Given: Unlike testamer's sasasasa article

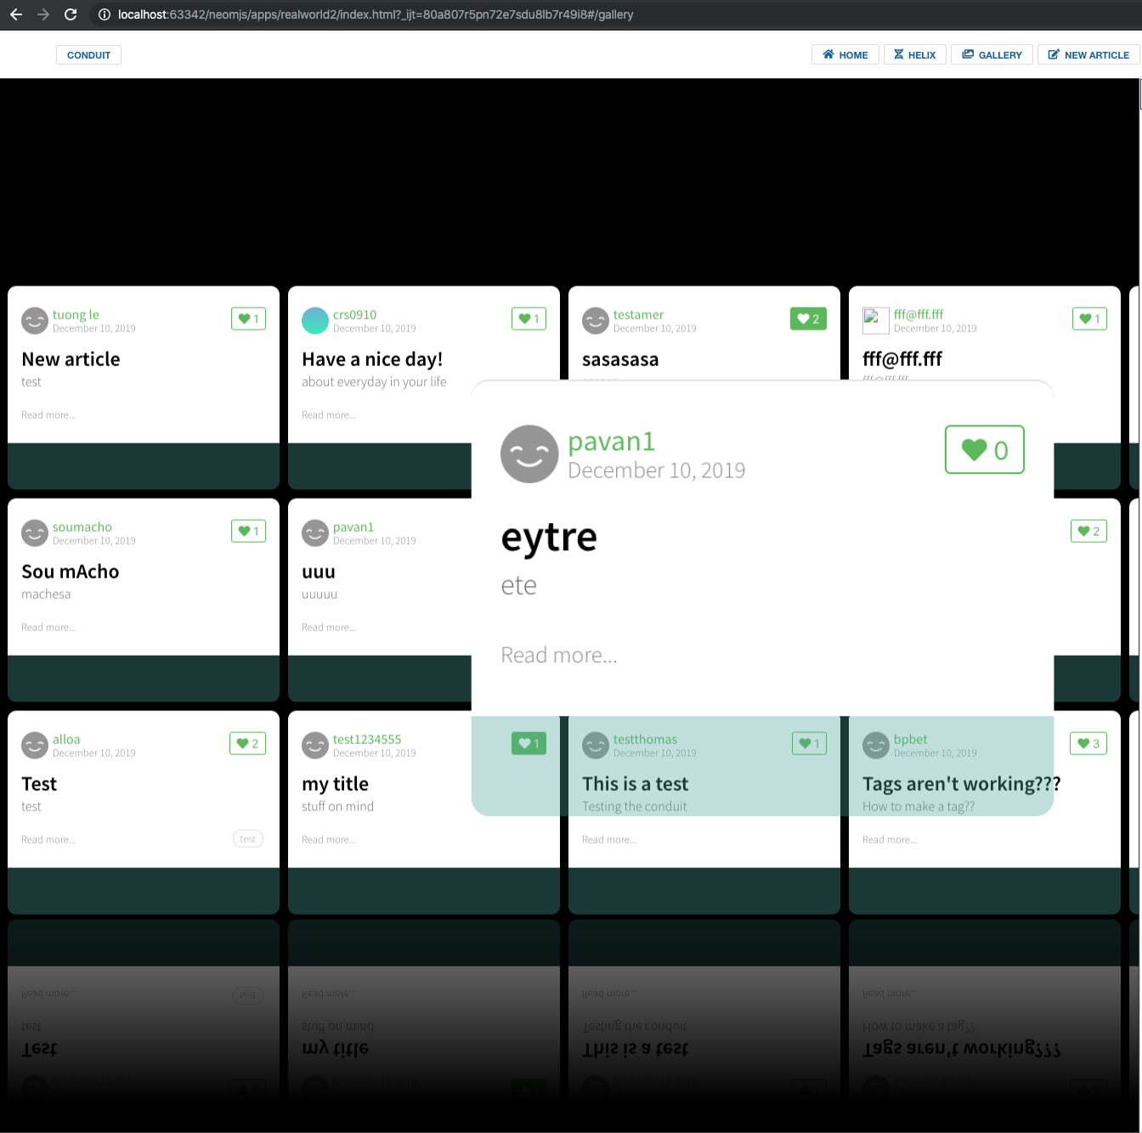Looking at the screenshot, I should 808,318.
